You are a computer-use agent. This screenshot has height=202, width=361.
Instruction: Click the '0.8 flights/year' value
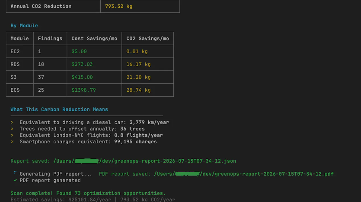(138, 135)
